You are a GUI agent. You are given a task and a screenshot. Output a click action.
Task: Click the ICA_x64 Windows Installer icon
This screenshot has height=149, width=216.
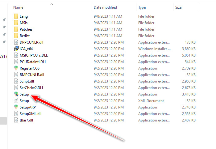pos(16,49)
